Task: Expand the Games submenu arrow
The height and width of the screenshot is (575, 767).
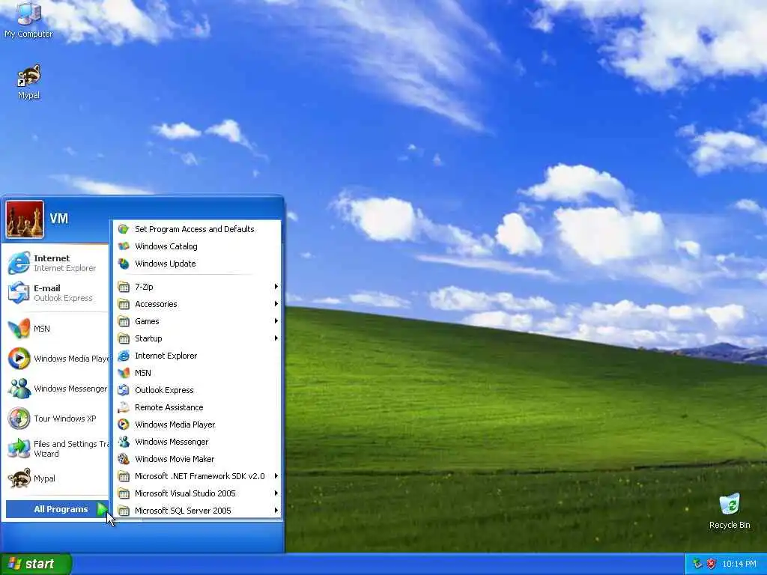Action: pyautogui.click(x=276, y=321)
